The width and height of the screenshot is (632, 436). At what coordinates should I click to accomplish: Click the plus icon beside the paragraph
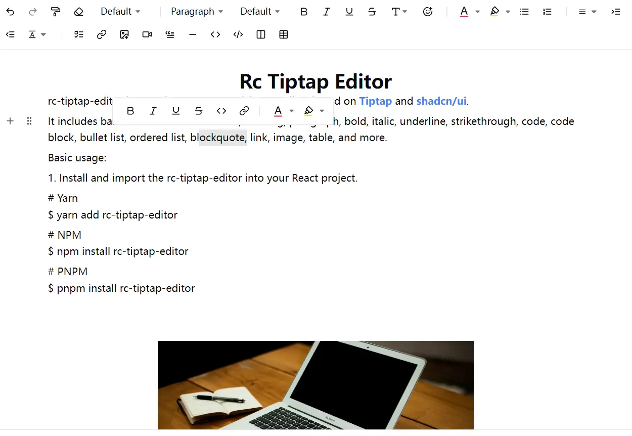10,121
